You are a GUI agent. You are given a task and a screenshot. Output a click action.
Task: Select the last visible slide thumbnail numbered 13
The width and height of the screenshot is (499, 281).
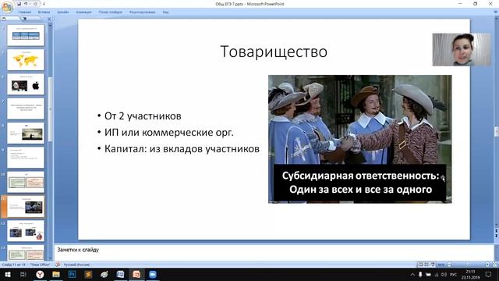[x=26, y=253]
